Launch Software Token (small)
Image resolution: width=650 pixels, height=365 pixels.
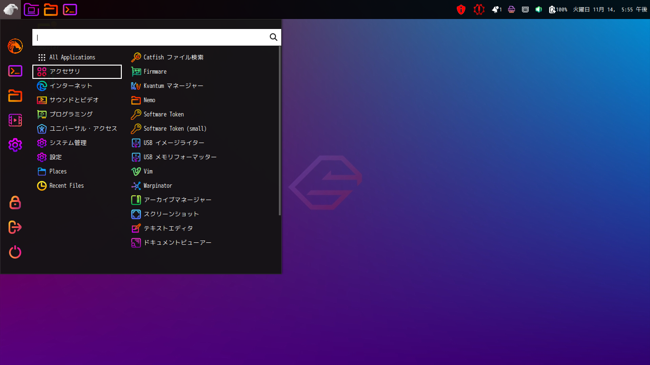202,128
